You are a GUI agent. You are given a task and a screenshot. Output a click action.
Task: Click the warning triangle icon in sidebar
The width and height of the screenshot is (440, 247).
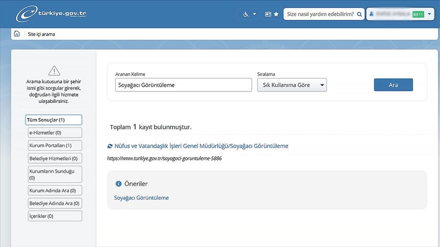coord(54,71)
